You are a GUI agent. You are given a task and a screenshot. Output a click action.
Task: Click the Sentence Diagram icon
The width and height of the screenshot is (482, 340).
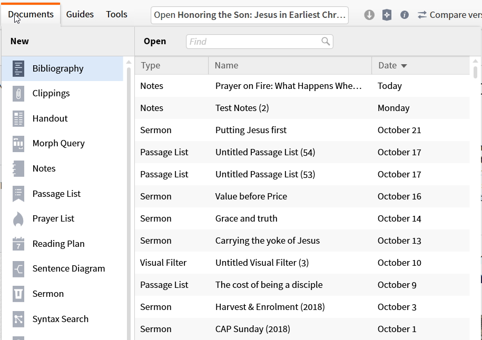pos(18,269)
